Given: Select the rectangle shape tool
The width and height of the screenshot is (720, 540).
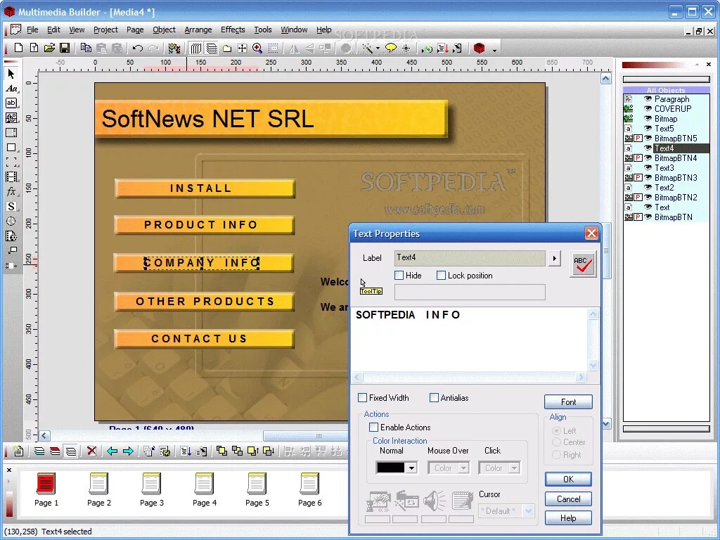Looking at the screenshot, I should point(11,148).
